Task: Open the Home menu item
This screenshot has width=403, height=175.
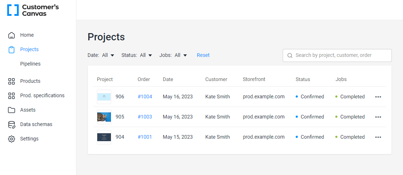Action: coord(27,35)
